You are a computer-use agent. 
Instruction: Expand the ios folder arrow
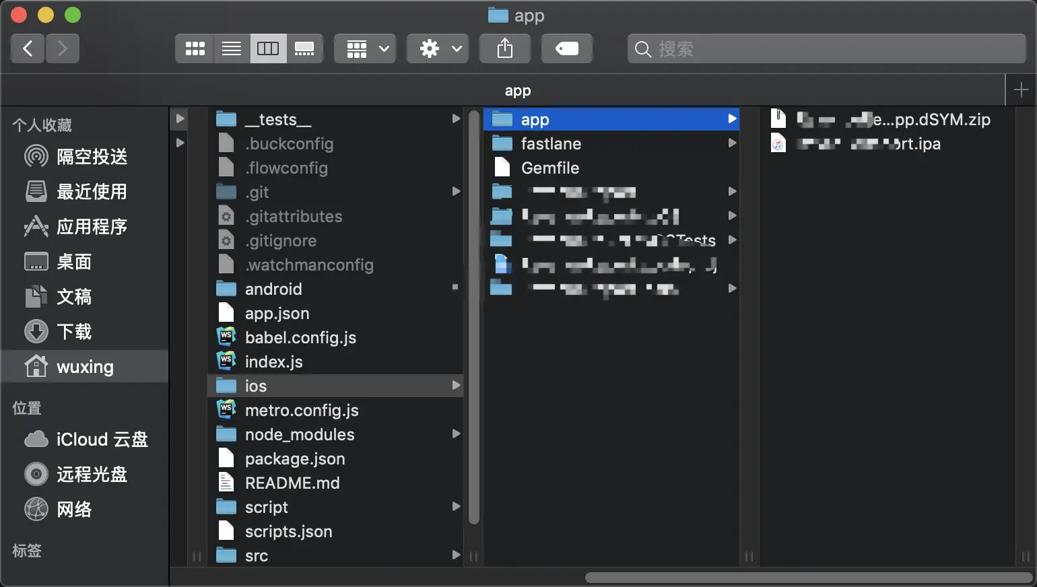pyautogui.click(x=456, y=386)
